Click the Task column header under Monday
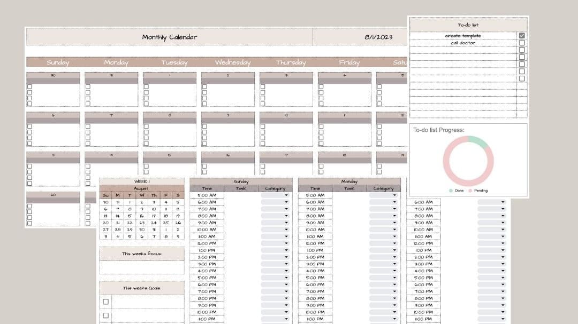 [x=349, y=188]
